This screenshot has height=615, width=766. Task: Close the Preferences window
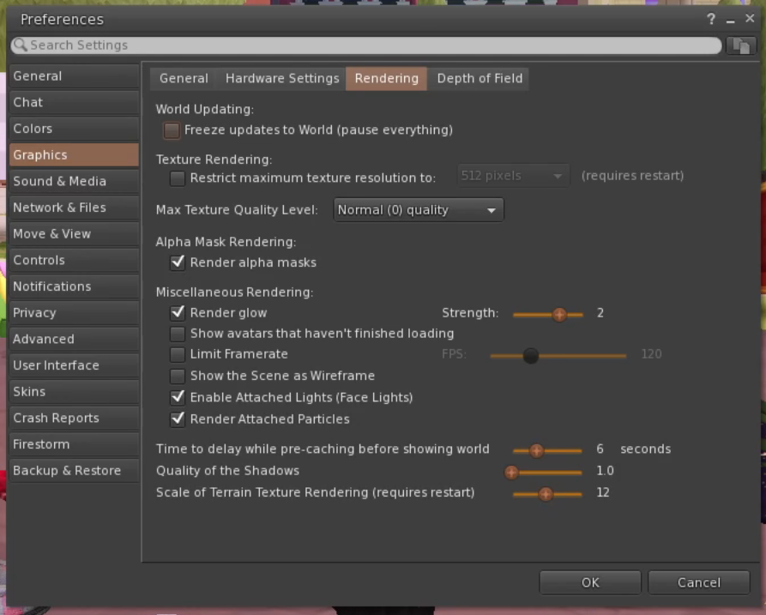(x=750, y=19)
